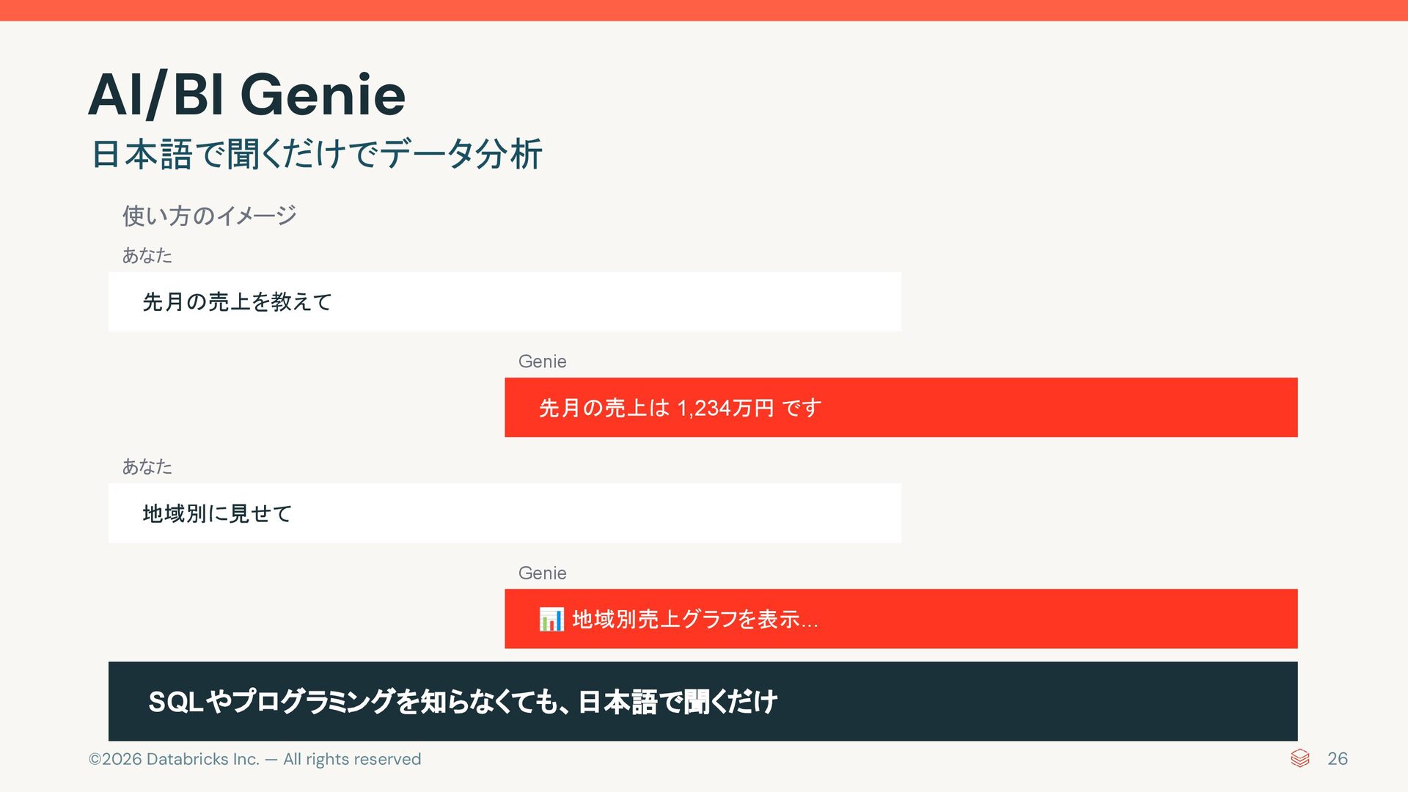Click the ©2026 Databricks Inc. copyright text
This screenshot has height=792, width=1408.
[x=174, y=759]
